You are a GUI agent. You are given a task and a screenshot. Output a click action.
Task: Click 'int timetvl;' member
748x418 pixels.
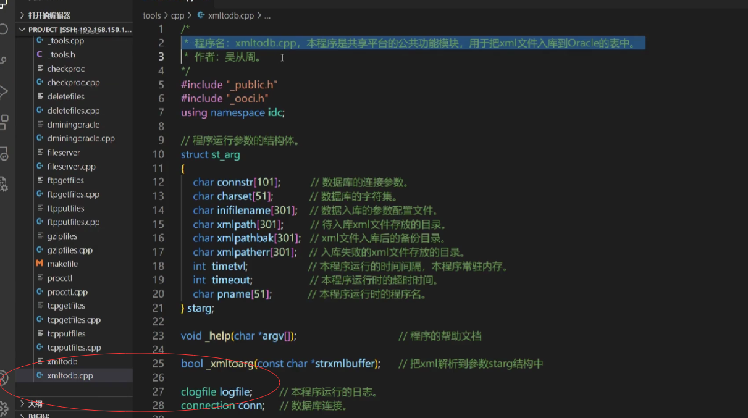[220, 266]
